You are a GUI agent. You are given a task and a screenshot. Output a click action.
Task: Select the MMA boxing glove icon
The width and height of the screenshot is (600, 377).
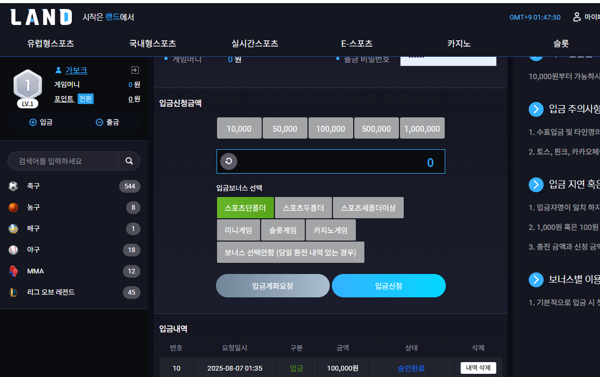coord(13,271)
